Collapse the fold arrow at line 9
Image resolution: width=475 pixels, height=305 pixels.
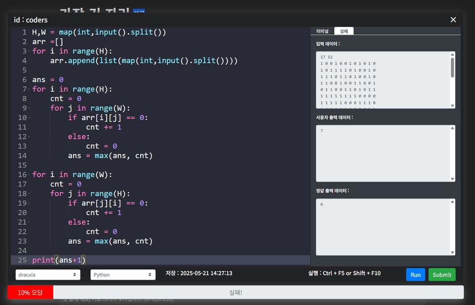coord(29,108)
